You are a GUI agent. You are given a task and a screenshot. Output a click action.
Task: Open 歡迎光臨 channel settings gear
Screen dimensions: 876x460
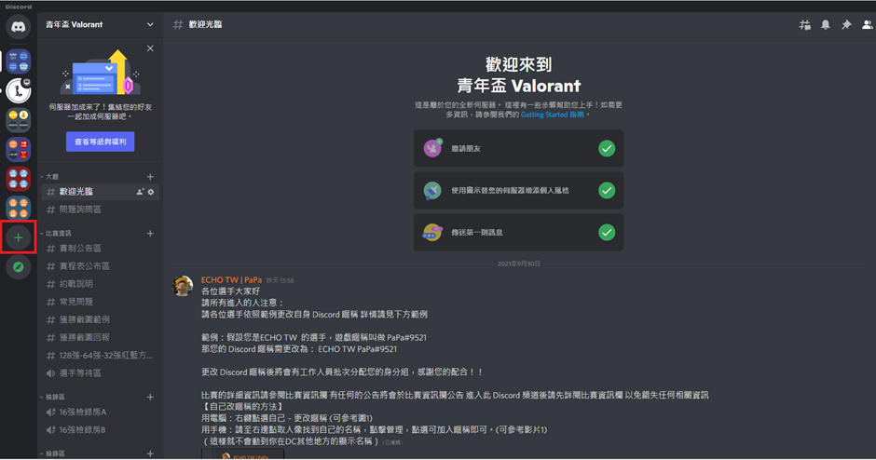click(151, 192)
